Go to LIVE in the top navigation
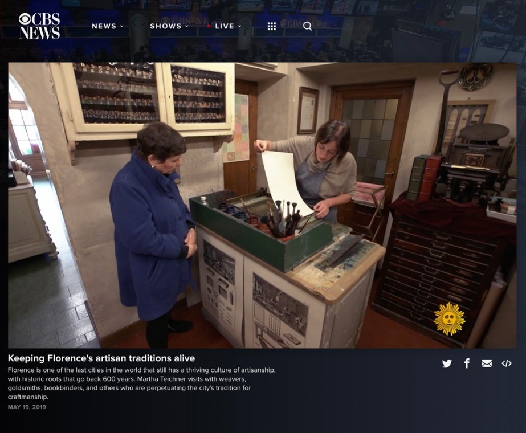The height and width of the screenshot is (433, 526). (225, 26)
